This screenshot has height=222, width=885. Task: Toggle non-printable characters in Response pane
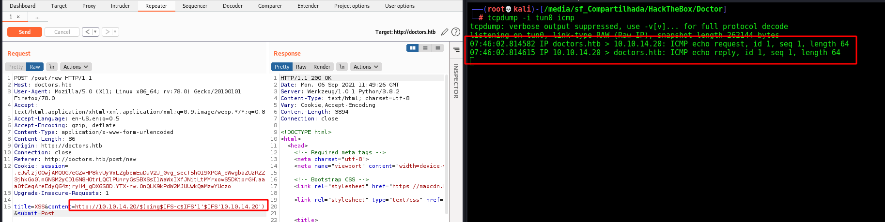tap(342, 67)
